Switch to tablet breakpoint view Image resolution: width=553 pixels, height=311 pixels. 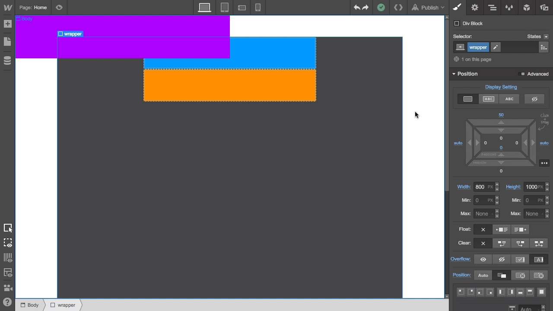pos(225,7)
